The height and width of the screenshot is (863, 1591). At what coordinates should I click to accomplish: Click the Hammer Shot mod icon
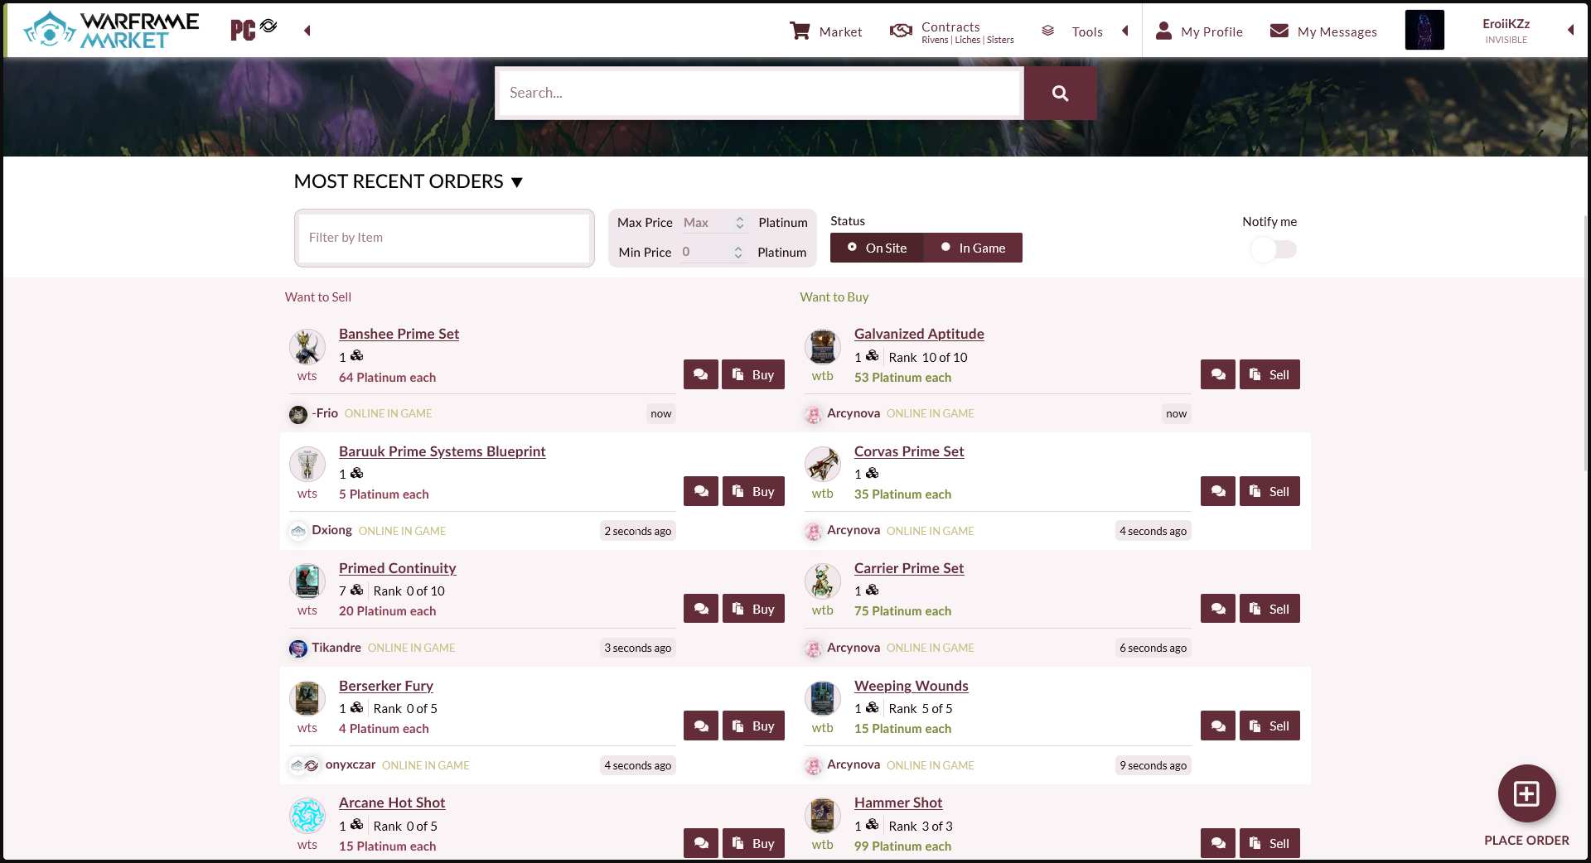[x=823, y=816]
